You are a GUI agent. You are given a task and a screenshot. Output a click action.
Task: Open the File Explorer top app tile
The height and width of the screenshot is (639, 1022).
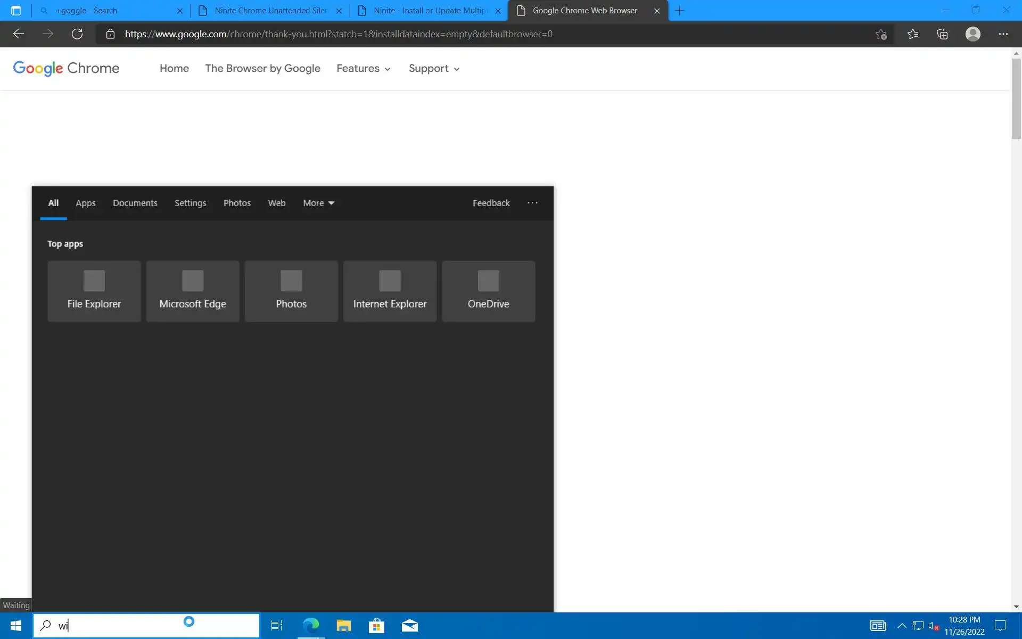pyautogui.click(x=94, y=291)
